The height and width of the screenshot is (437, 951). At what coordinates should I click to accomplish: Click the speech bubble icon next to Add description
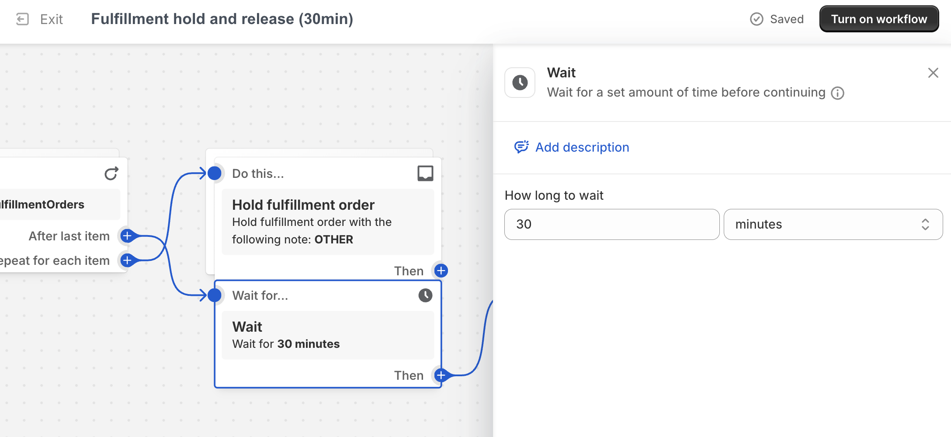[521, 147]
